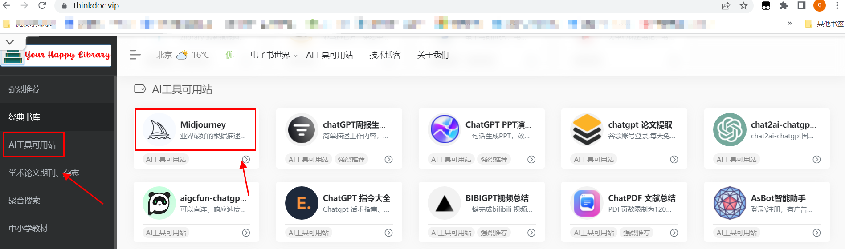
Task: Open the orange profile avatar
Action: point(820,5)
